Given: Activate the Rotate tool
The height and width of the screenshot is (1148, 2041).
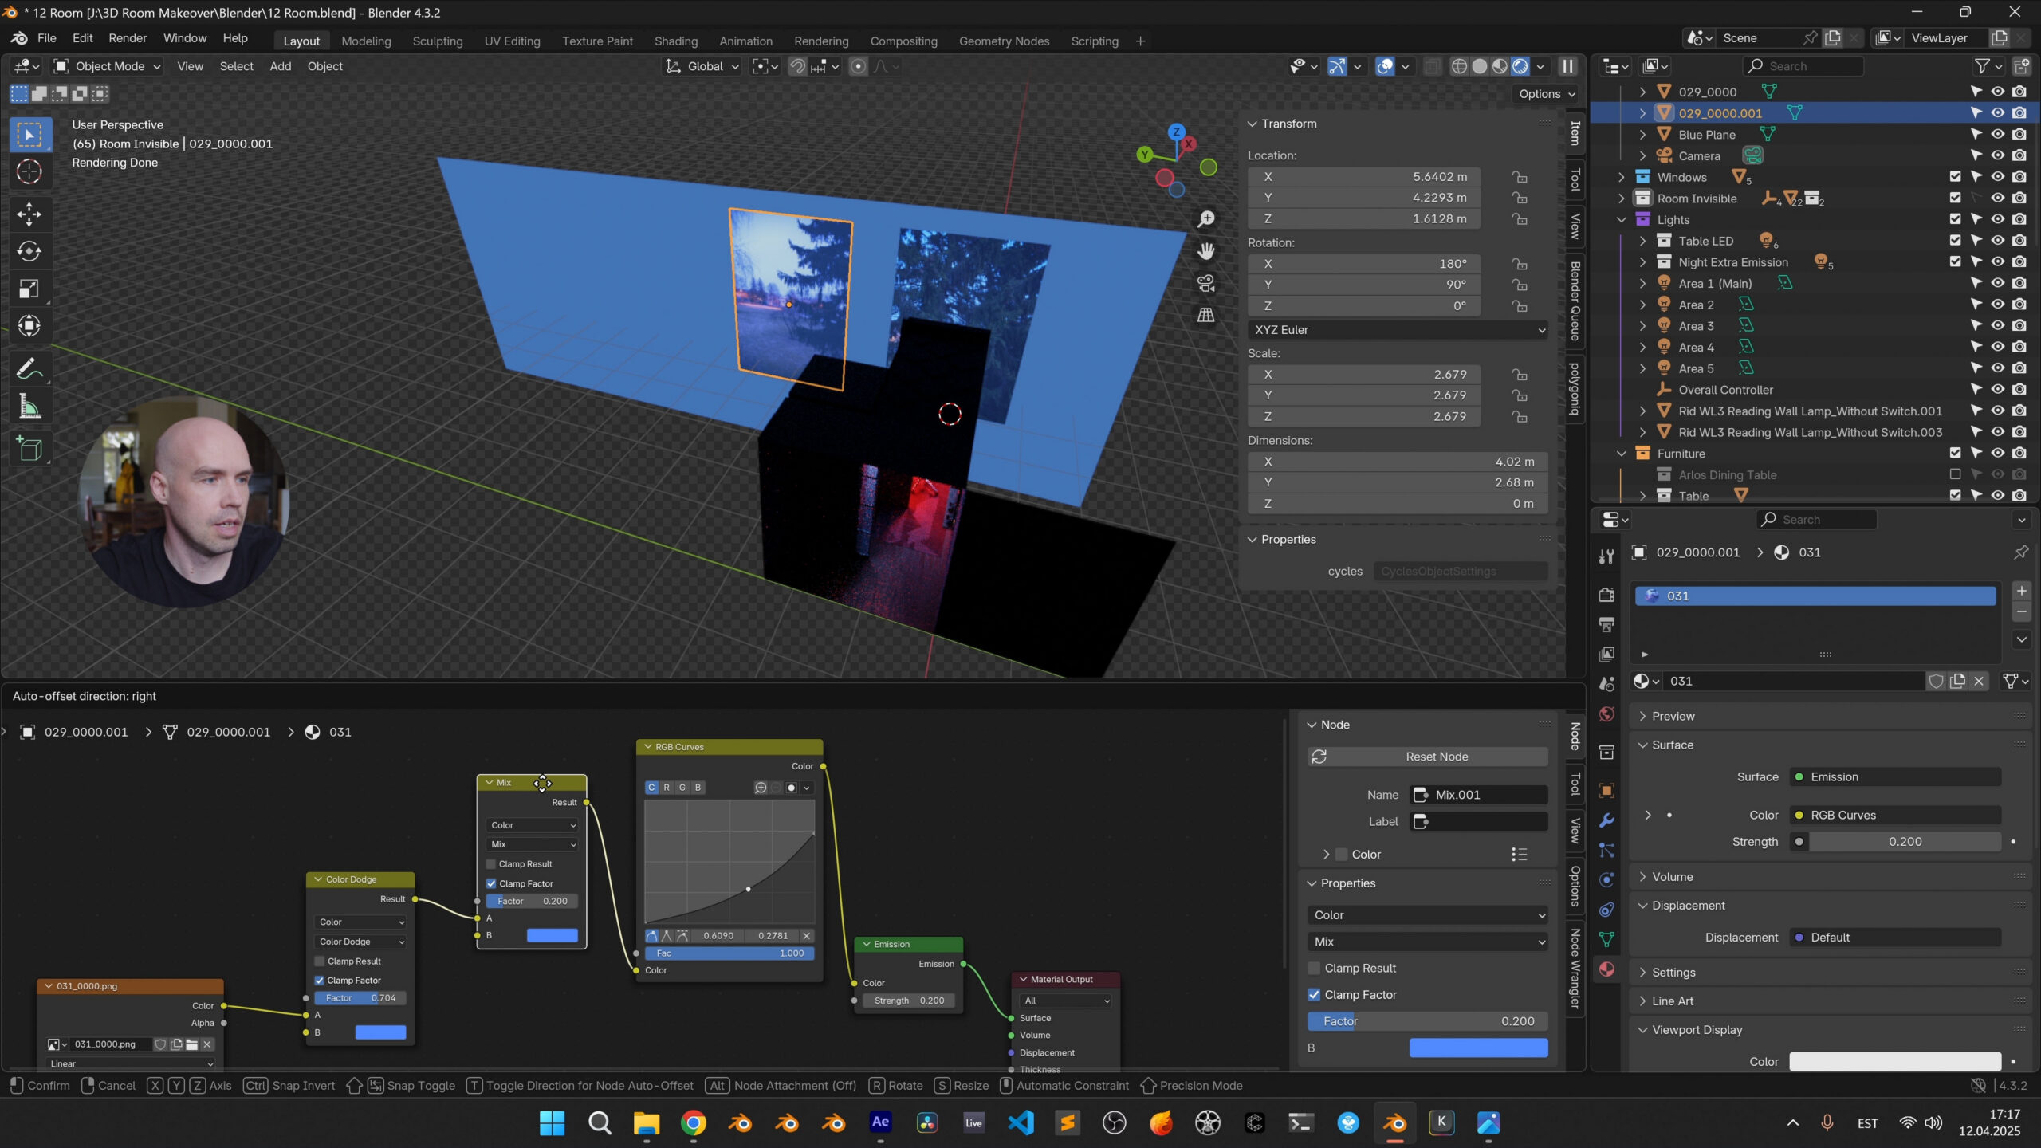Looking at the screenshot, I should (29, 251).
